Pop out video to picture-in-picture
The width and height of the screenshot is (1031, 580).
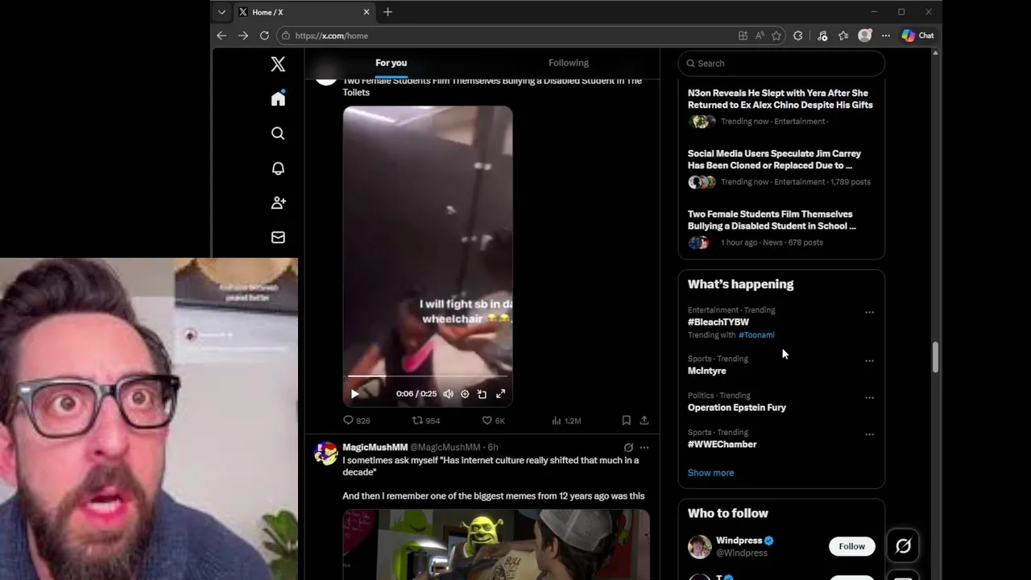pos(482,394)
